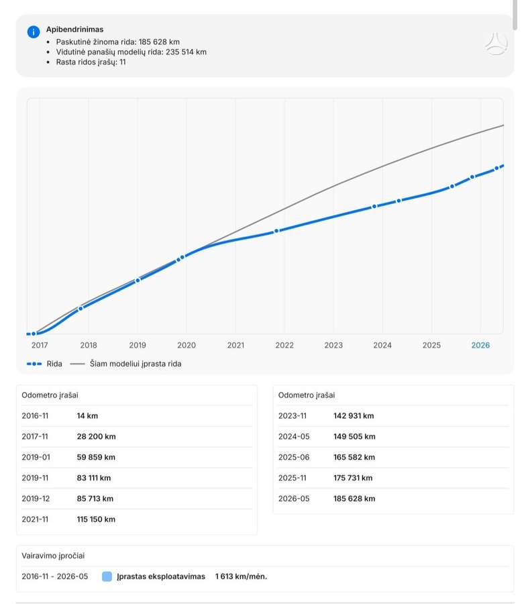Select the 2026-05 odometer row 185 628 km
This screenshot has width=530, height=604.
(393, 499)
